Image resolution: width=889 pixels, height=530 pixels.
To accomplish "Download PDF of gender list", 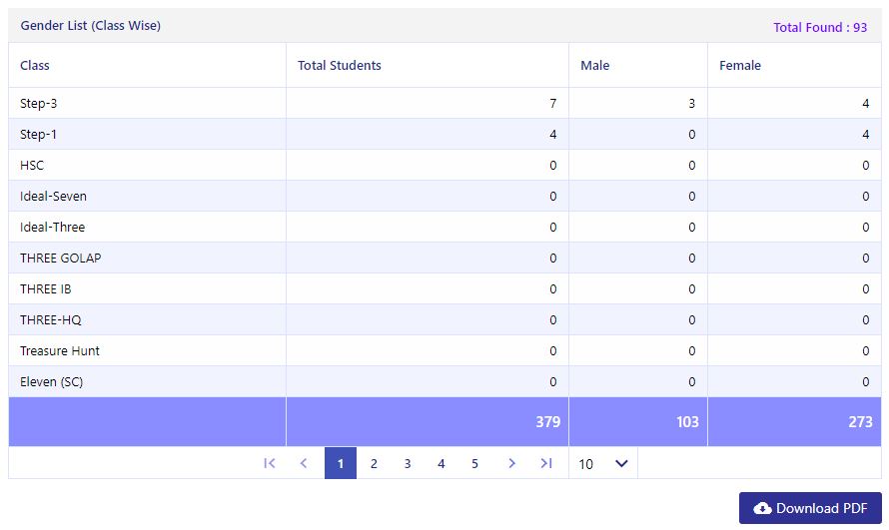I will [x=810, y=508].
